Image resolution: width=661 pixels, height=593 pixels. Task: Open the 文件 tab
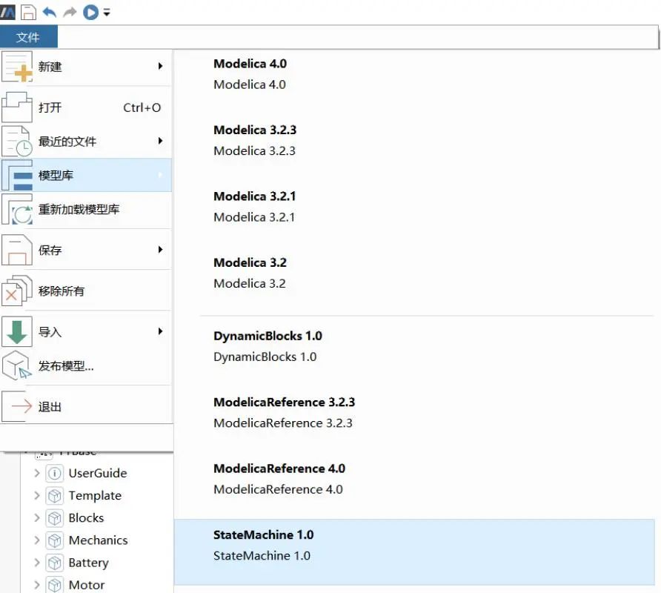click(x=29, y=37)
